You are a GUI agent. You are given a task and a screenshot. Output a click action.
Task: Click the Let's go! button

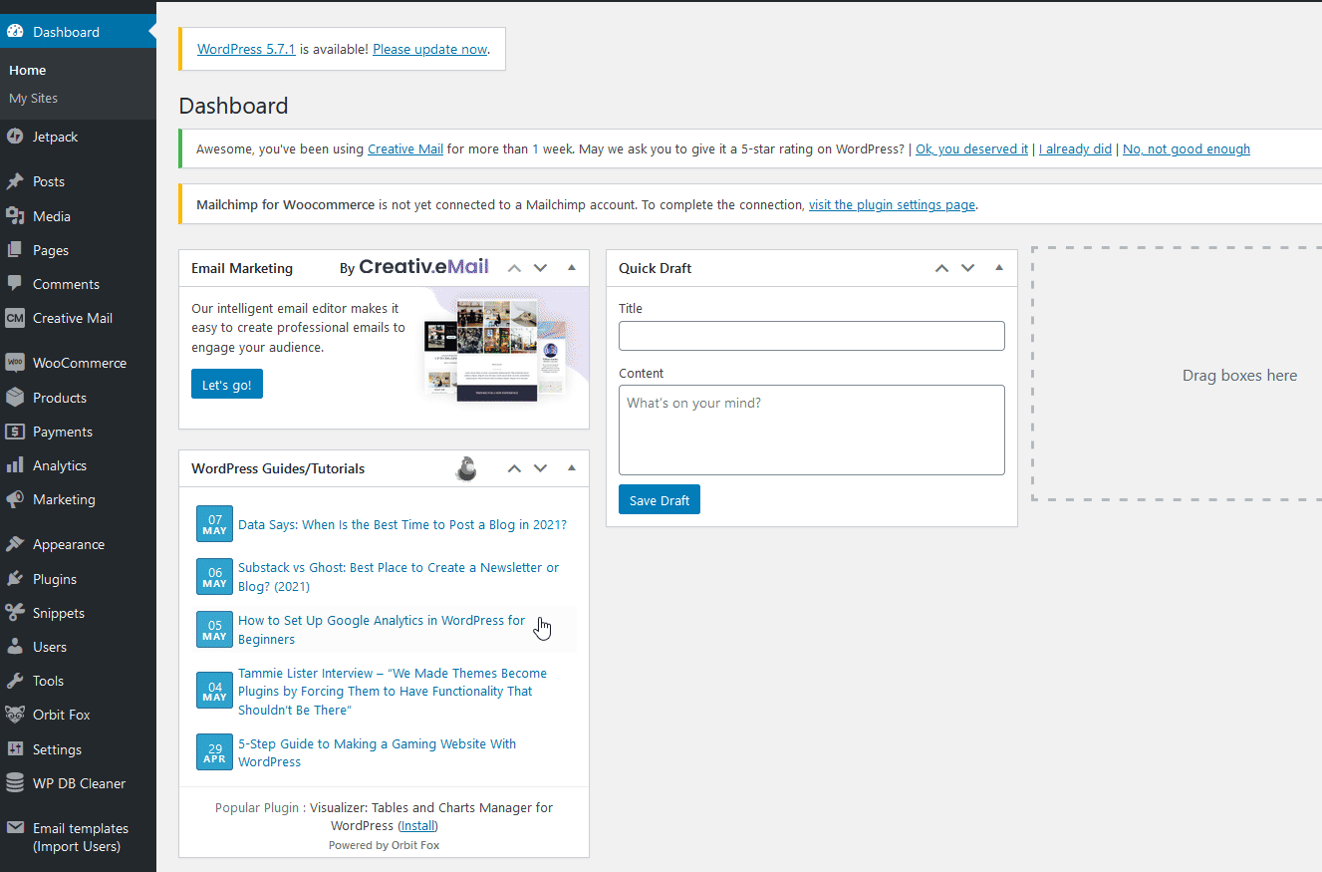(227, 385)
